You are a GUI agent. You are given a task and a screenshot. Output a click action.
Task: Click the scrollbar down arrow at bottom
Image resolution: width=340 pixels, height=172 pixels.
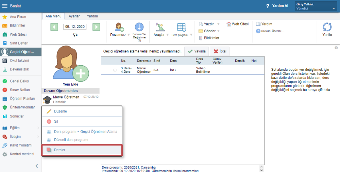(x=261, y=170)
